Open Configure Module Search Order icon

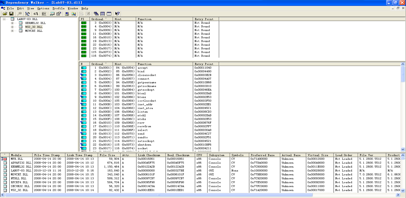pyautogui.click(x=74, y=14)
